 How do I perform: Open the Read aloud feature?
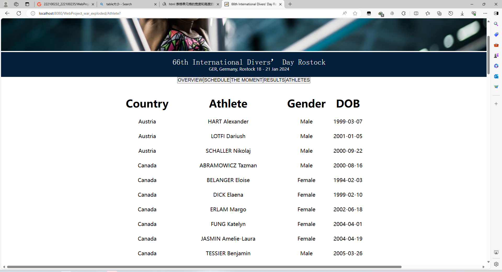pyautogui.click(x=345, y=13)
